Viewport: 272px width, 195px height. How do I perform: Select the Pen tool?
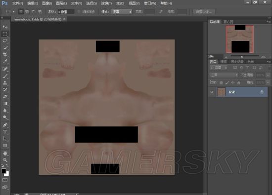(x=5, y=125)
